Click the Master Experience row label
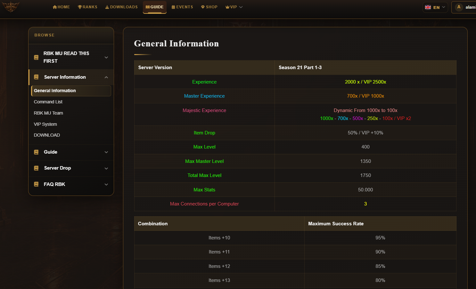 click(x=204, y=96)
